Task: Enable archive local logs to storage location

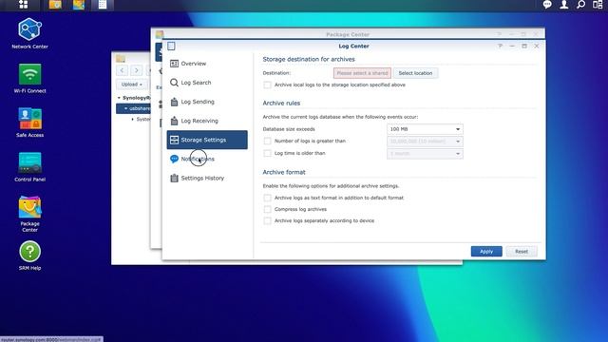Action: tap(267, 85)
